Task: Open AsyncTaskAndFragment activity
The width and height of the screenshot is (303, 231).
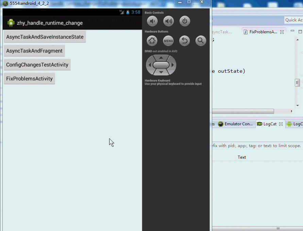Action: [x=34, y=51]
